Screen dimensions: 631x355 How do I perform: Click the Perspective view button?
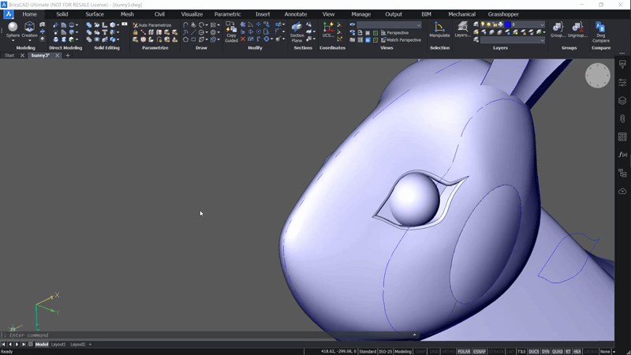(x=394, y=32)
